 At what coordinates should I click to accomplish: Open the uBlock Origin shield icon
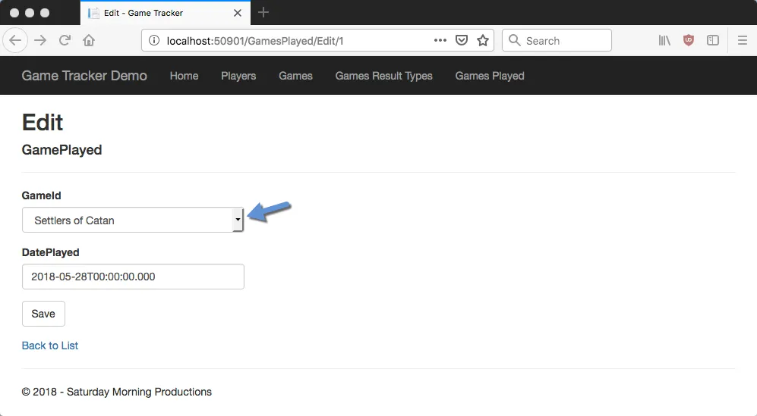coord(689,40)
